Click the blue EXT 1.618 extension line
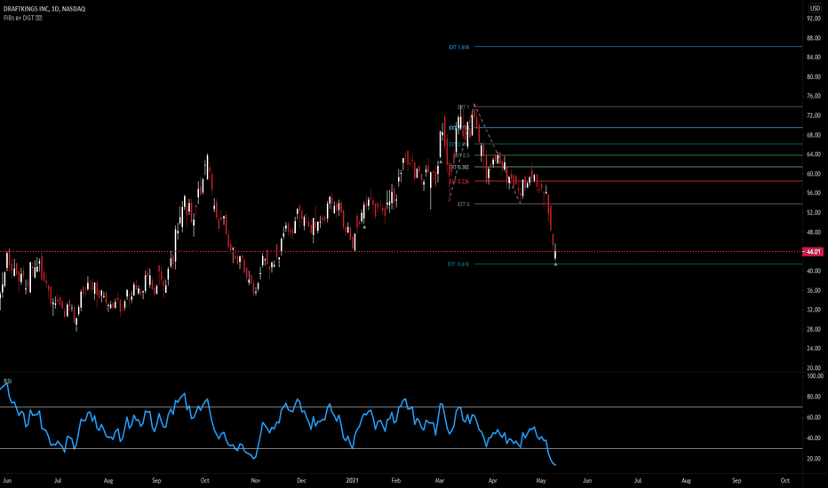The height and width of the screenshot is (488, 828). coord(638,47)
